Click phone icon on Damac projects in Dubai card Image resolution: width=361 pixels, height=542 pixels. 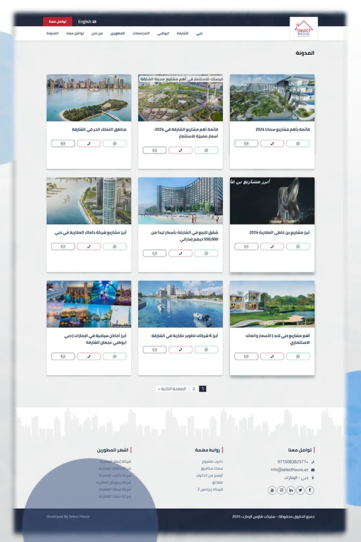click(x=89, y=246)
